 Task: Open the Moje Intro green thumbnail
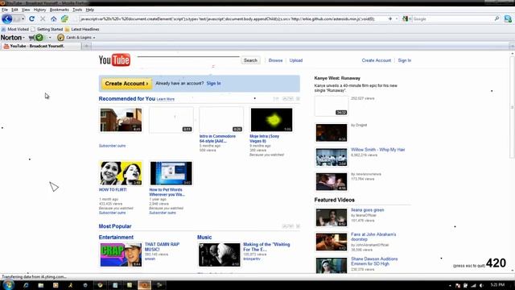click(x=271, y=120)
